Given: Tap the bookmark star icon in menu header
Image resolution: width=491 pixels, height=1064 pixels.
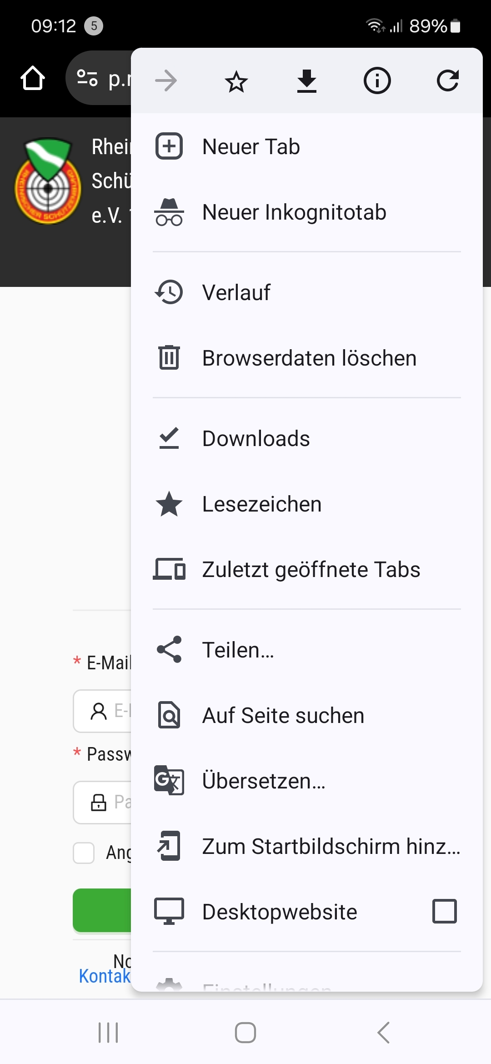Looking at the screenshot, I should (236, 81).
